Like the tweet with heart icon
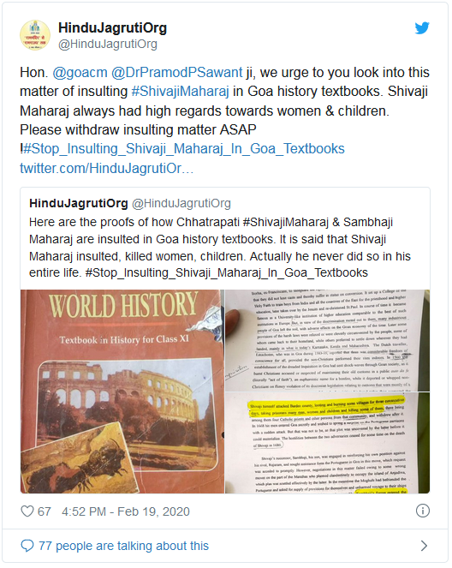 [27, 511]
